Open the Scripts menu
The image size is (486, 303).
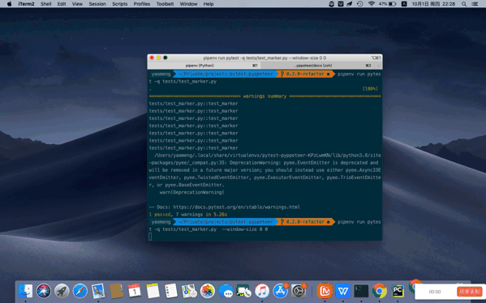(120, 4)
